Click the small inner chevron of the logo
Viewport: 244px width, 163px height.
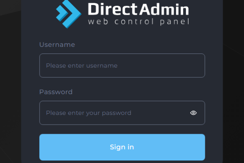[62, 13]
